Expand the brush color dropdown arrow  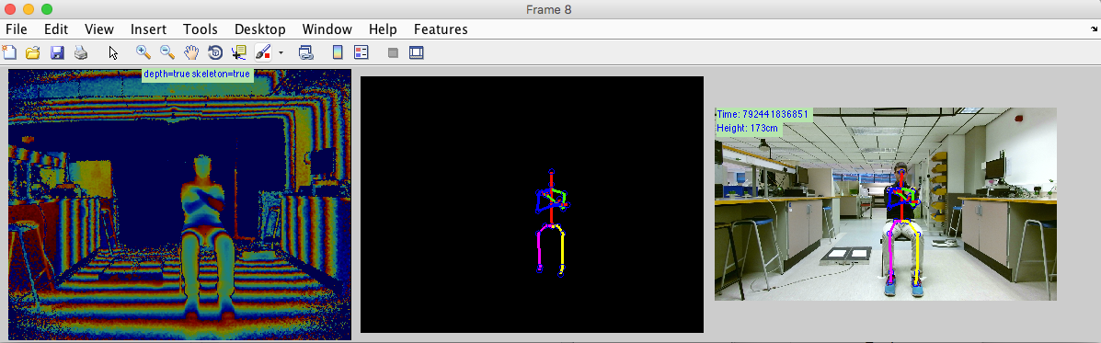point(281,52)
